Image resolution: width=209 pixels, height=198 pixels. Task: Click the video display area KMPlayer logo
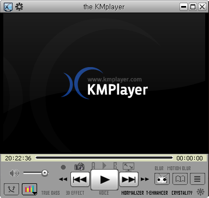click(105, 83)
